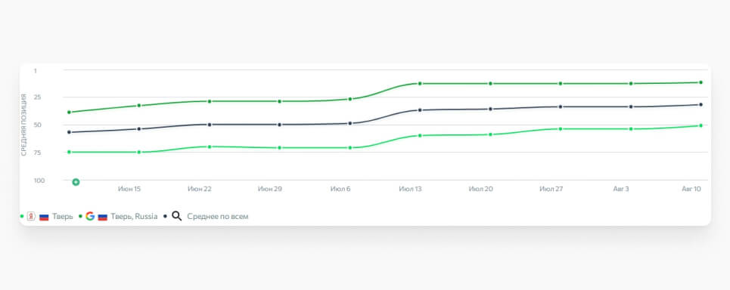Select the Yandex line point at Июл 27
This screenshot has height=290, width=730.
coord(561,128)
